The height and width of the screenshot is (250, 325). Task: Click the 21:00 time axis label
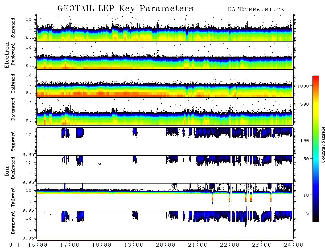pos(198,245)
